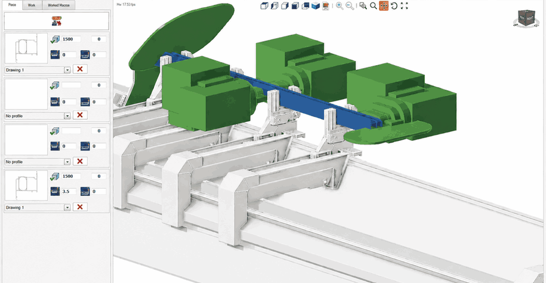The height and width of the screenshot is (283, 546).
Task: Click the rotate view circular arrow icon
Action: tap(394, 5)
